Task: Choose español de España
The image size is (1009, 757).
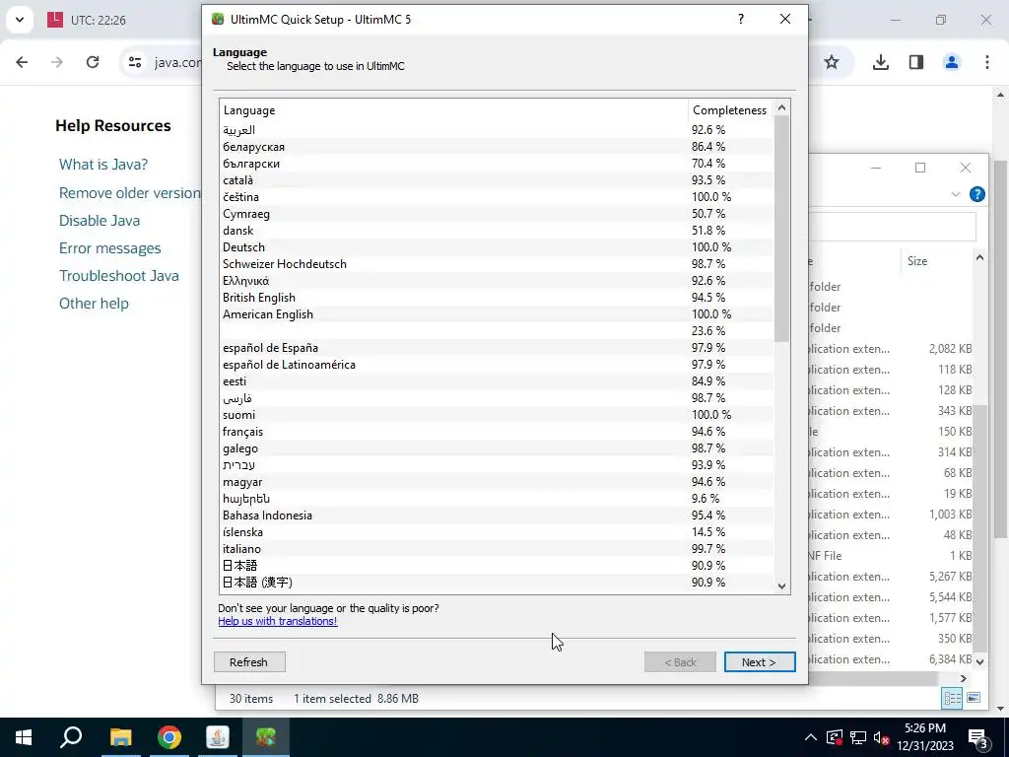Action: tap(497, 348)
